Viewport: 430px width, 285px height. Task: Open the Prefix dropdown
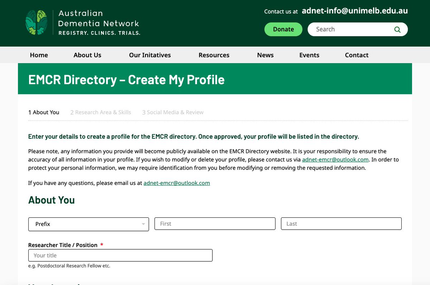[89, 224]
